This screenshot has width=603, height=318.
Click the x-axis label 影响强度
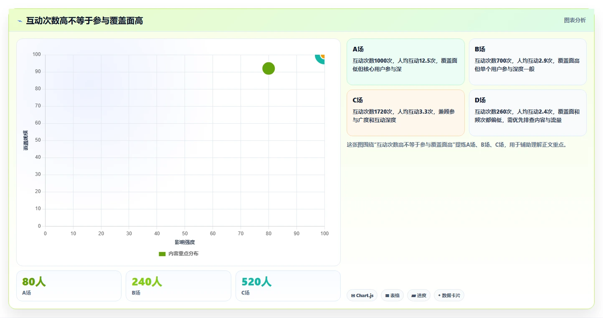click(x=185, y=242)
